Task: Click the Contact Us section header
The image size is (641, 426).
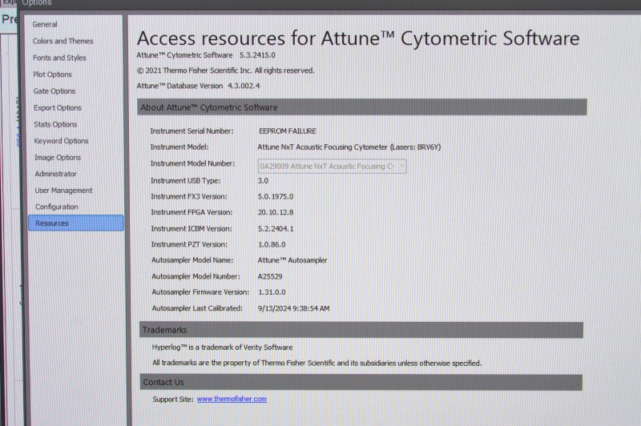Action: pyautogui.click(x=361, y=382)
